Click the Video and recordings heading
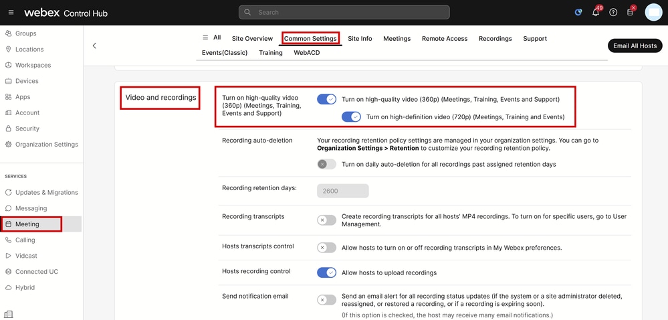 coord(160,97)
